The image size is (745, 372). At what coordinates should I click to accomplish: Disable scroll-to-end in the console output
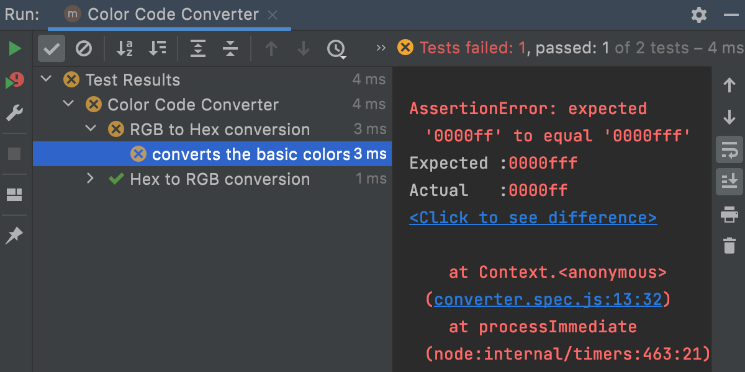point(729,181)
